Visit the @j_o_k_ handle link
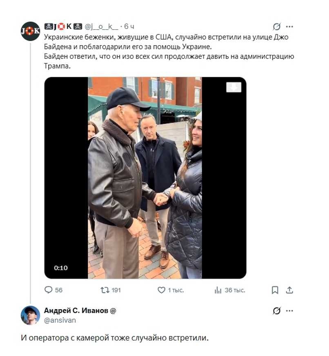The image size is (329, 356). pos(101,27)
